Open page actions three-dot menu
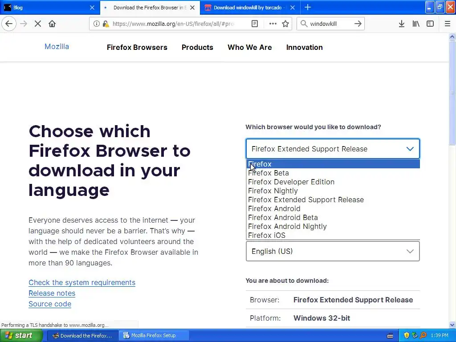 point(273,24)
